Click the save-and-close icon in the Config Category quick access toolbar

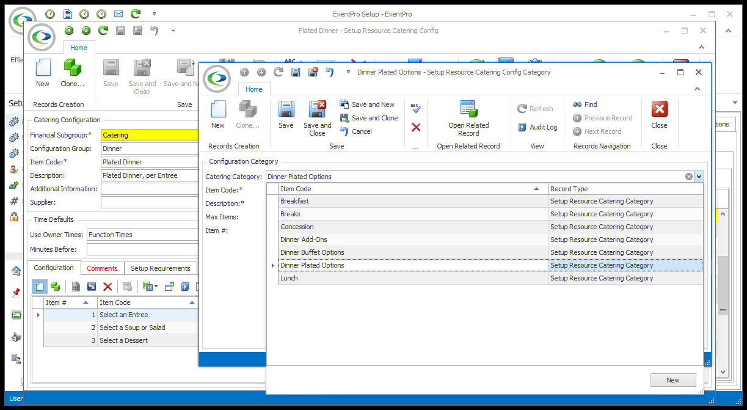pos(313,72)
